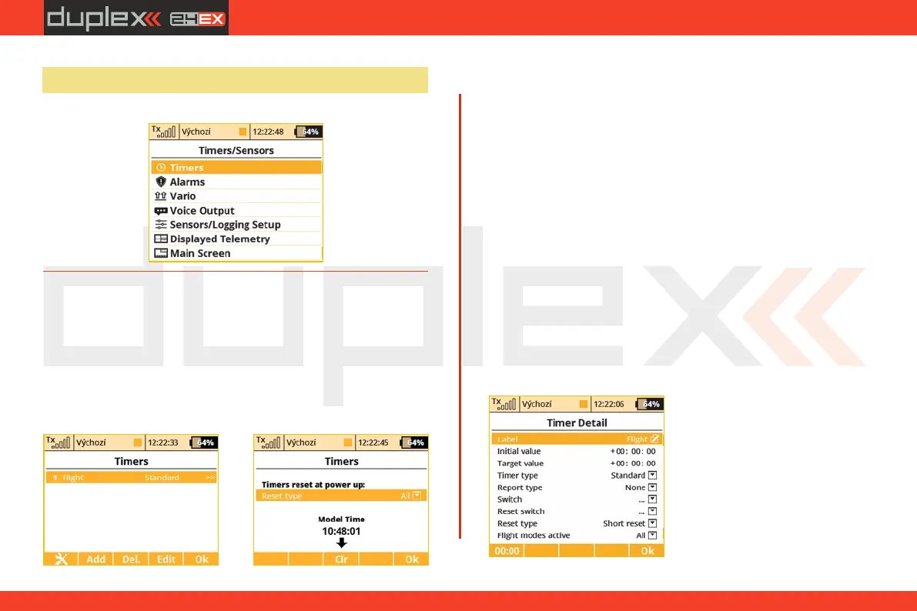Click the Vario up-arrows icon
The height and width of the screenshot is (611, 917).
pos(160,196)
